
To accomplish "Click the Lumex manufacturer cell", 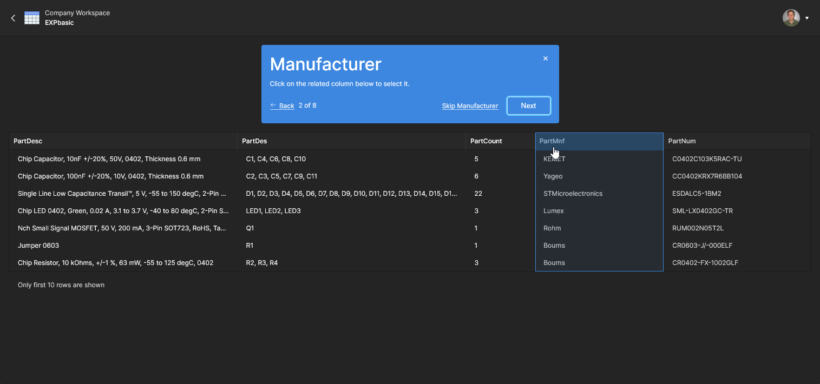I will pyautogui.click(x=553, y=211).
